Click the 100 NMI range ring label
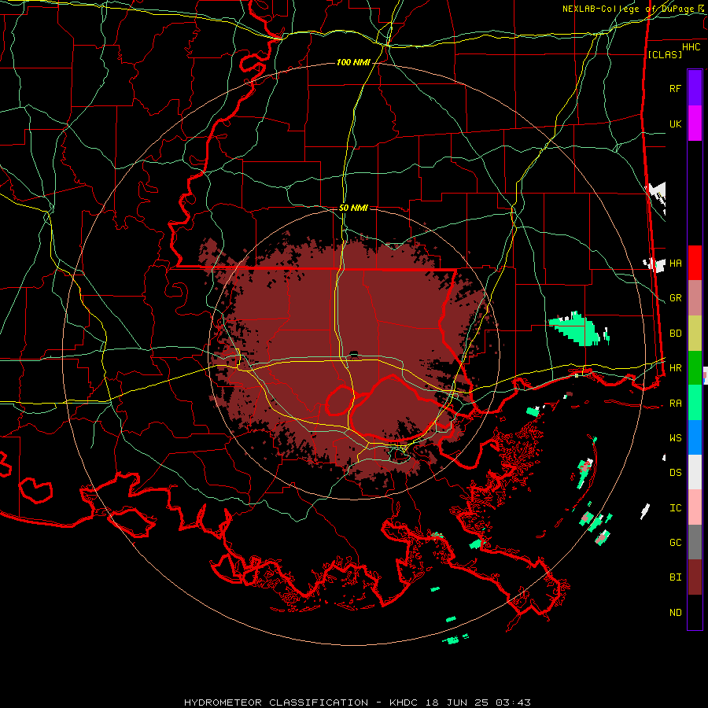Screen dimensions: 708x708 point(353,62)
